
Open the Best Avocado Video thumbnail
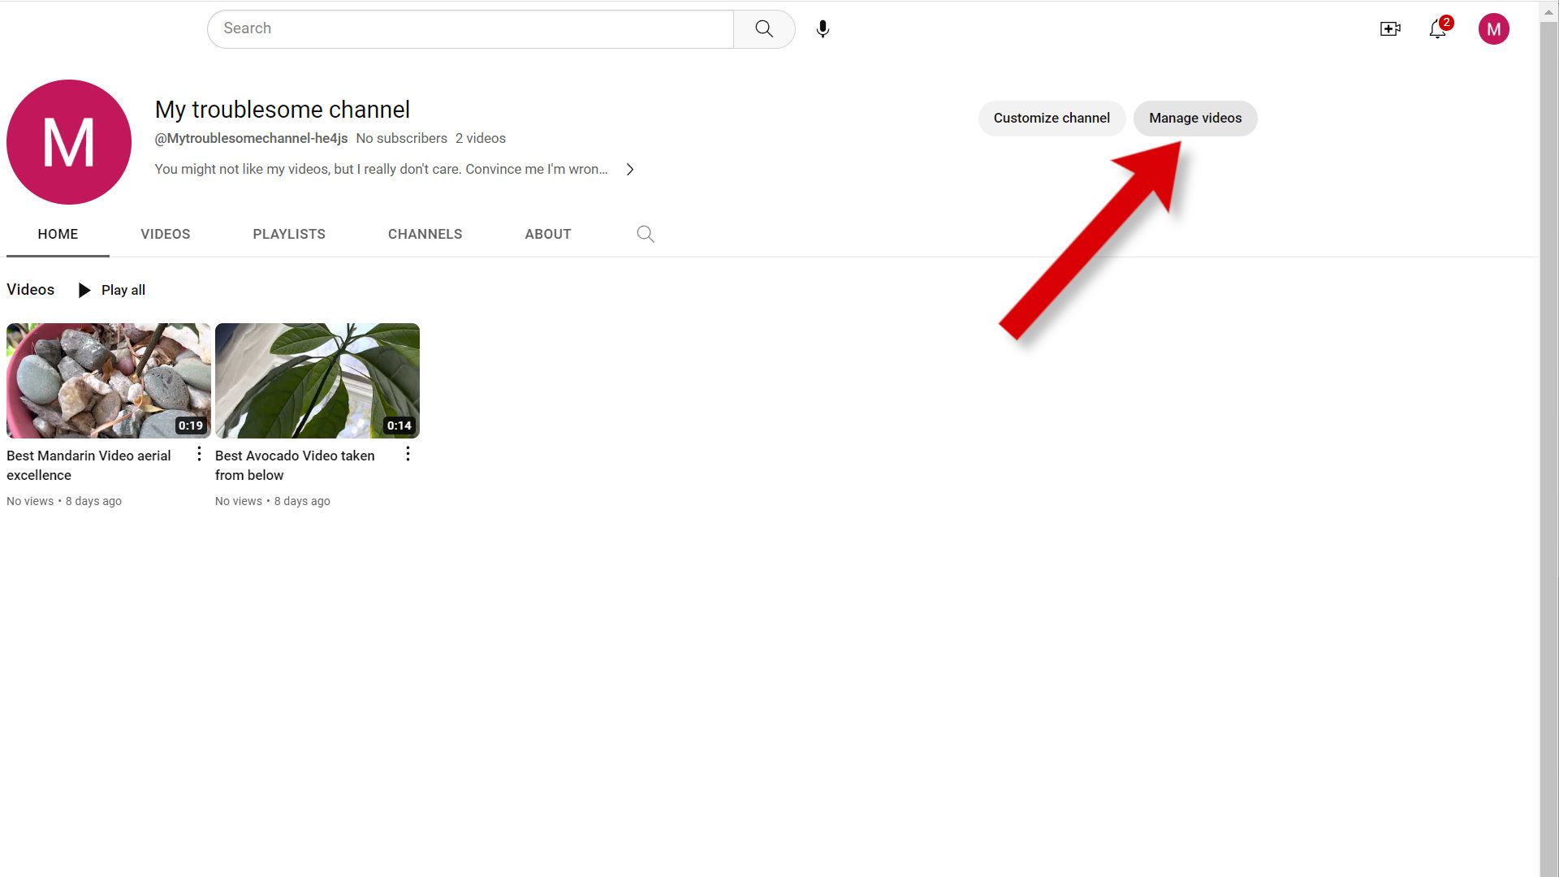coord(317,380)
